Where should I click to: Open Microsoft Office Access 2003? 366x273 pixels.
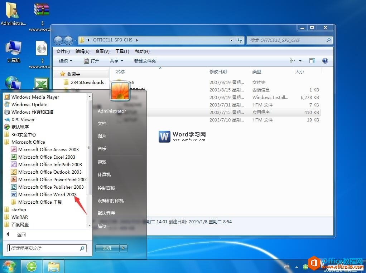tap(48, 149)
